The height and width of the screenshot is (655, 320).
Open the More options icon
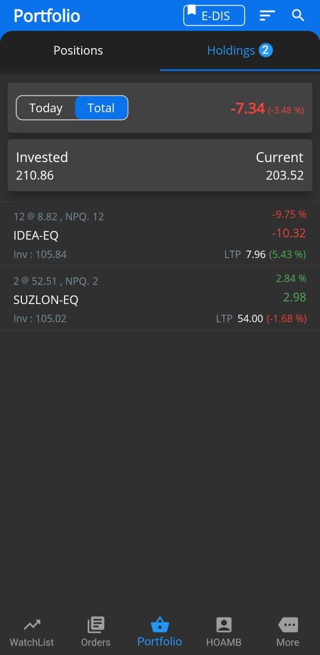tap(288, 625)
